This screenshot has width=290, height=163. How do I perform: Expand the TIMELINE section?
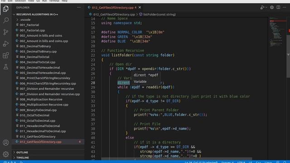click(48, 158)
